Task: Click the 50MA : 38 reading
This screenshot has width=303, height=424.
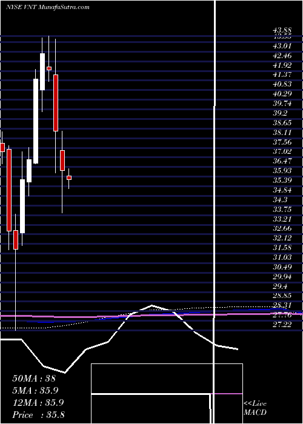Action: (34, 378)
